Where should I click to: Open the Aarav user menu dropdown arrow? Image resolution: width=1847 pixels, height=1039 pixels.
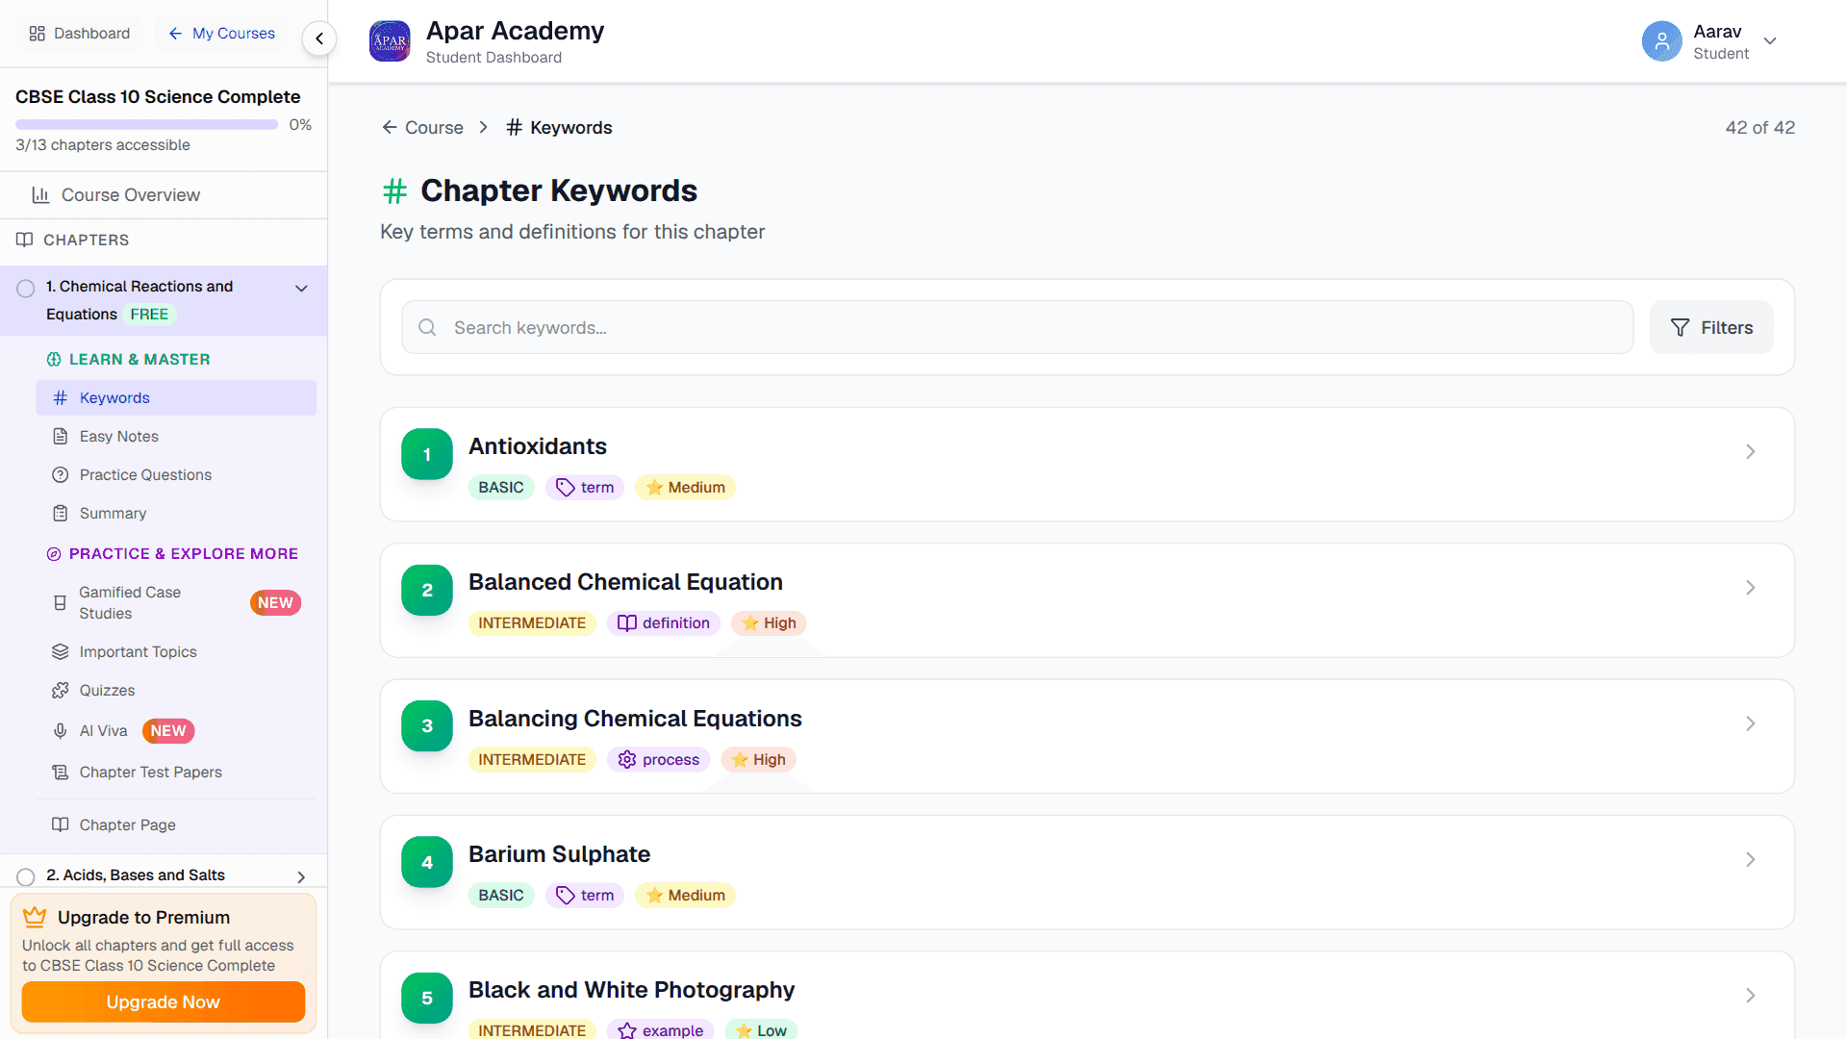pyautogui.click(x=1770, y=41)
